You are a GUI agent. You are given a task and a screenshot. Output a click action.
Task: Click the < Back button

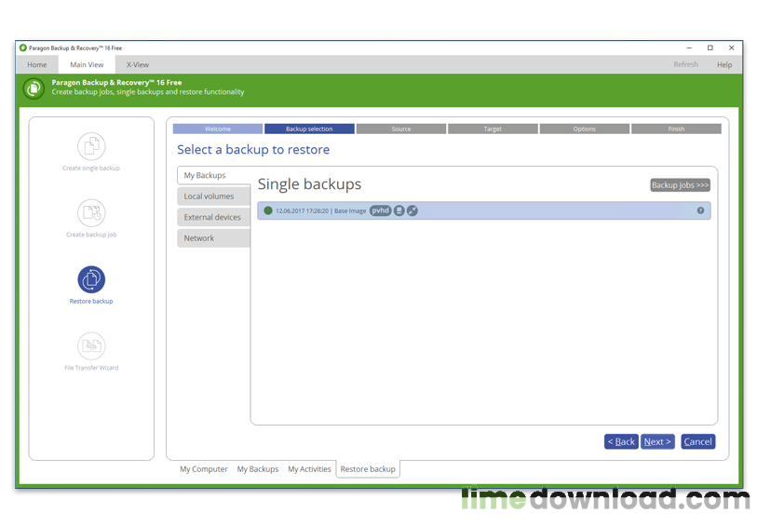click(621, 441)
